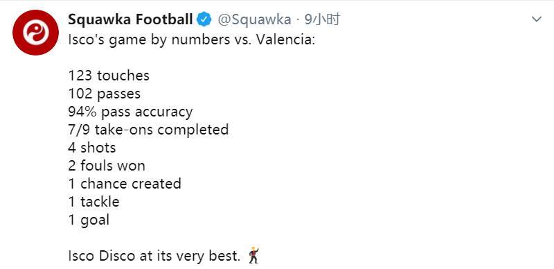Screen dimensions: 554x269
Task: Click the "7/9 take-ons completed" line
Action: [148, 130]
